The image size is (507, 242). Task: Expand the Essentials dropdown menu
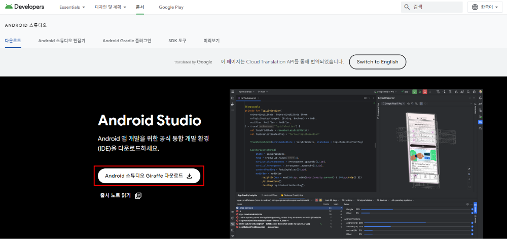(x=72, y=7)
